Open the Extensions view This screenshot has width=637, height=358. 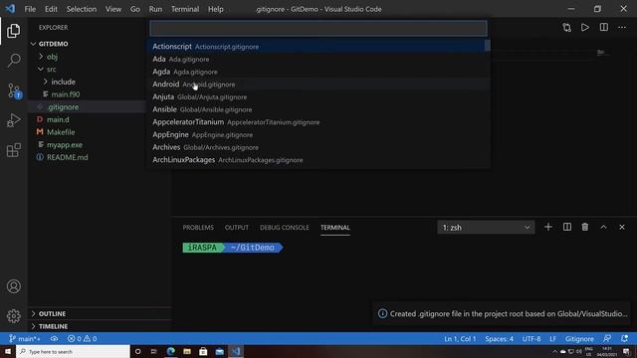point(13,150)
